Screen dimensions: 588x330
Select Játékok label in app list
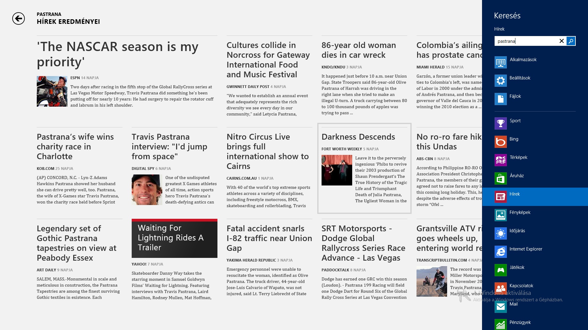517,267
